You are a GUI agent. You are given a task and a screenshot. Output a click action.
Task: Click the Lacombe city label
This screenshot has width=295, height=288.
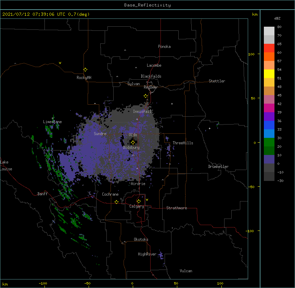pos(154,65)
